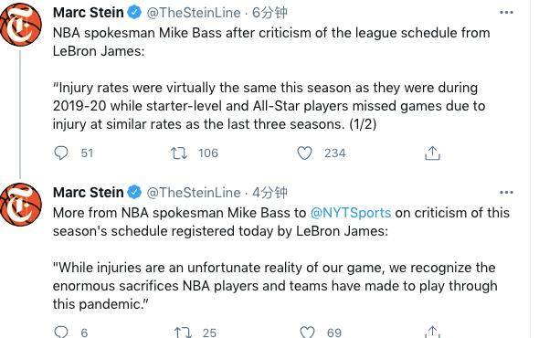
Task: Share the second tweet via share icon
Action: click(432, 332)
